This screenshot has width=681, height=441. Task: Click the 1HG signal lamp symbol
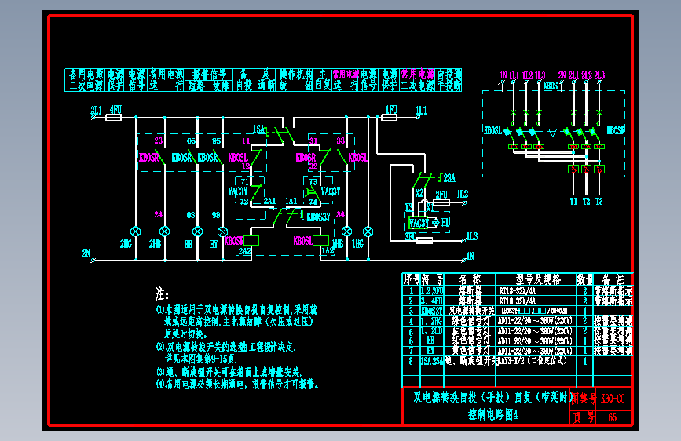click(368, 231)
